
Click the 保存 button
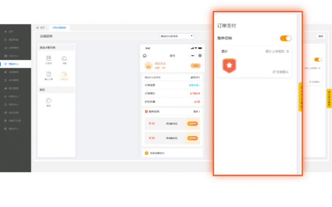(x=321, y=36)
